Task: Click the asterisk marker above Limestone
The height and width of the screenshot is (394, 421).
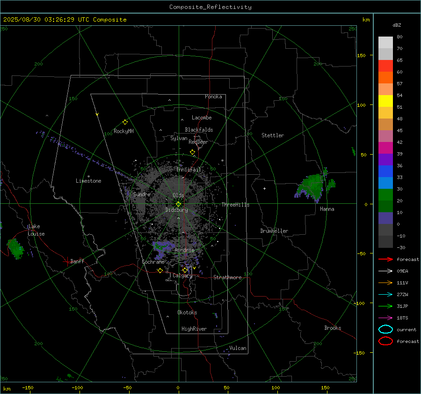Action: 88,177
